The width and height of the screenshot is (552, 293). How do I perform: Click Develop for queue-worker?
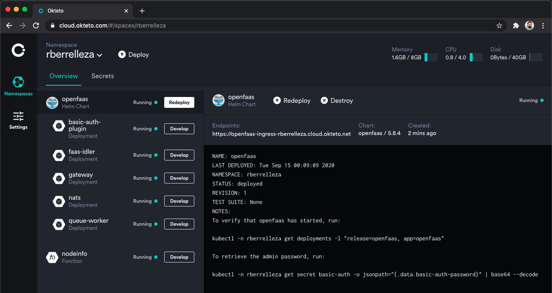pos(179,224)
